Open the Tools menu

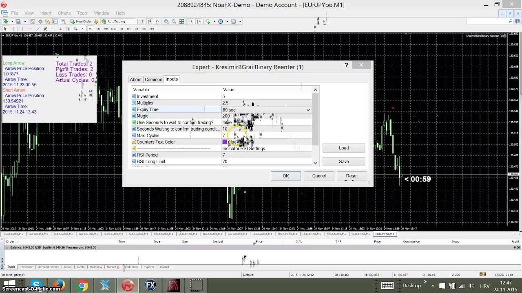(x=82, y=13)
